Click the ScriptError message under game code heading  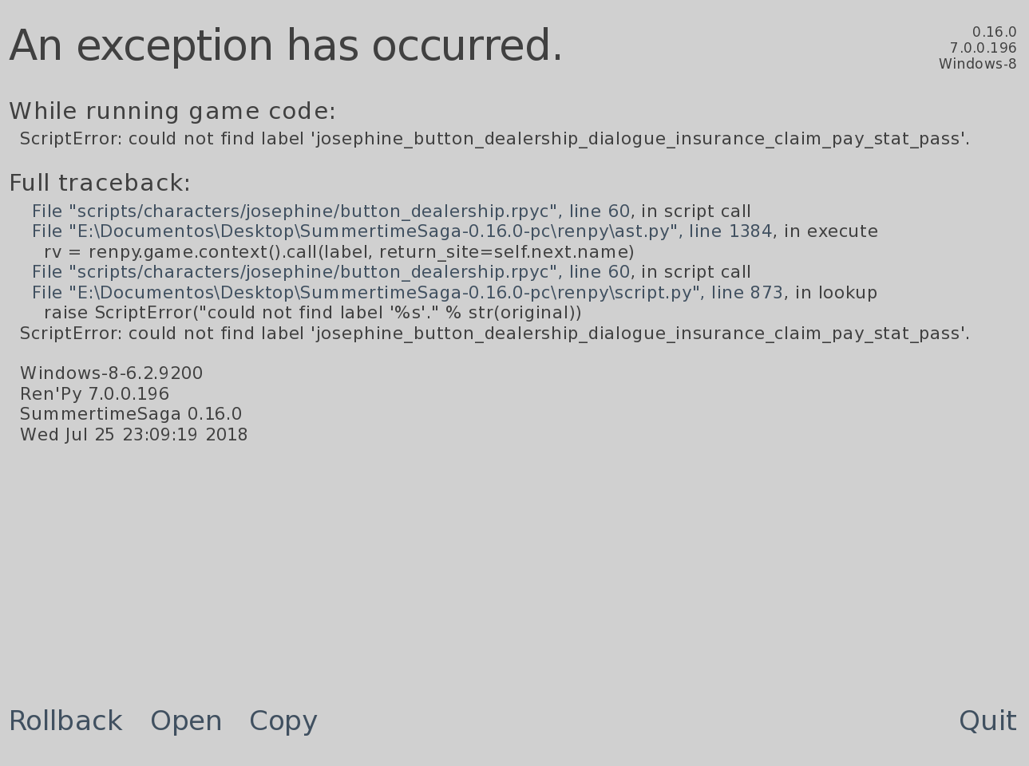[x=495, y=139]
